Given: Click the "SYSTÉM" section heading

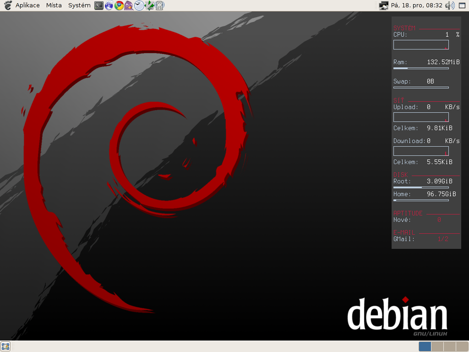Looking at the screenshot, I should pos(404,28).
